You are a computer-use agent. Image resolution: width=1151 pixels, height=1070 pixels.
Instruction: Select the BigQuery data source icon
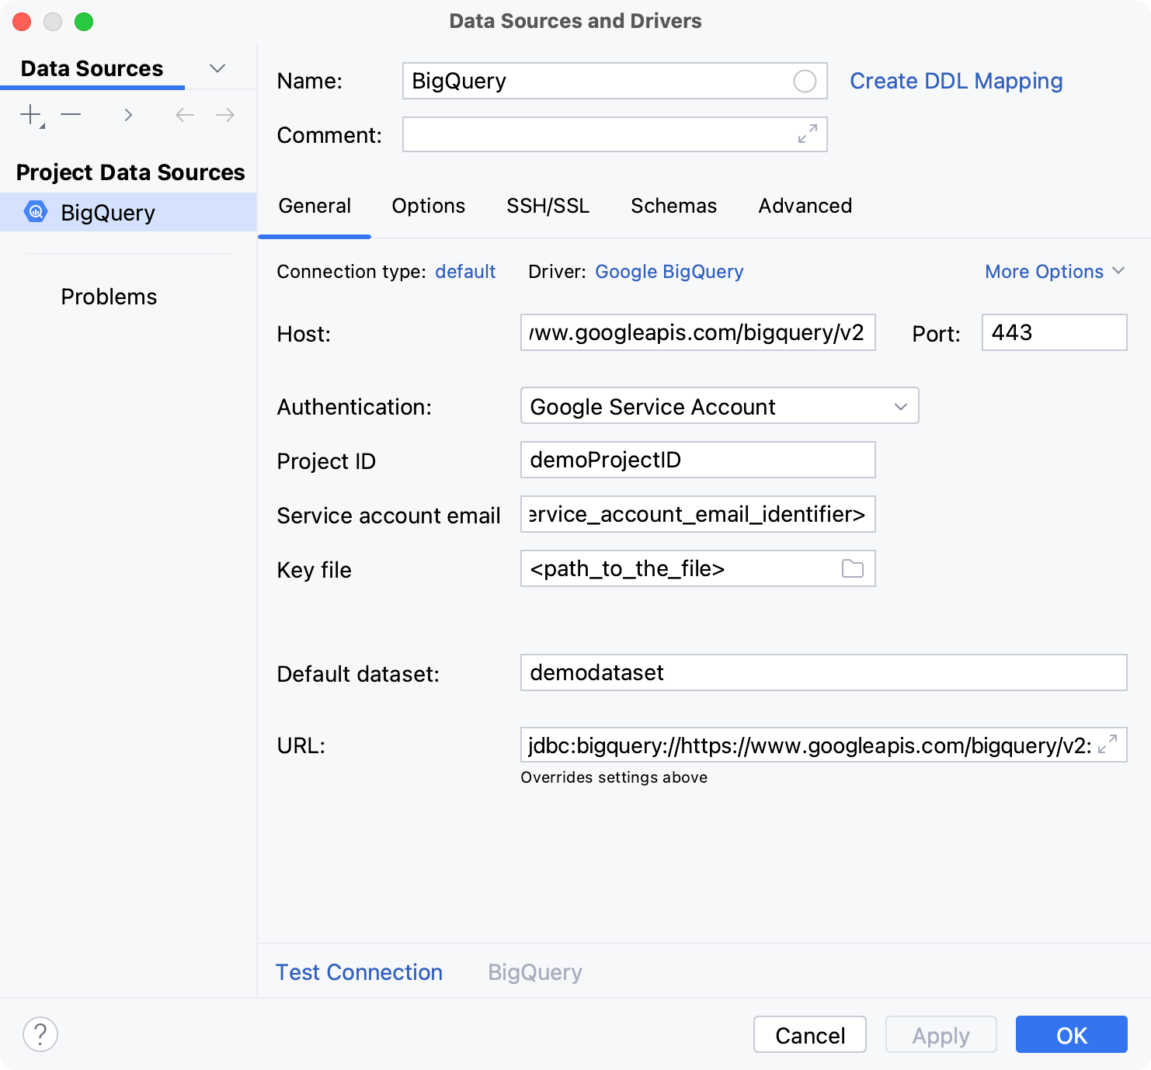pos(35,212)
